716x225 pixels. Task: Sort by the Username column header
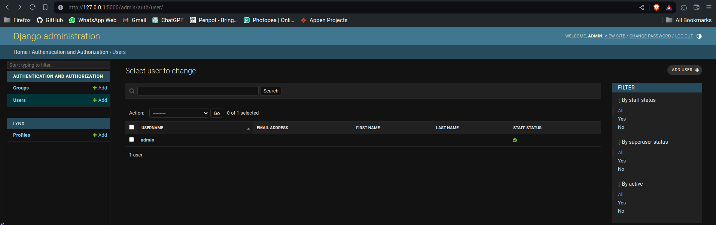tap(152, 128)
